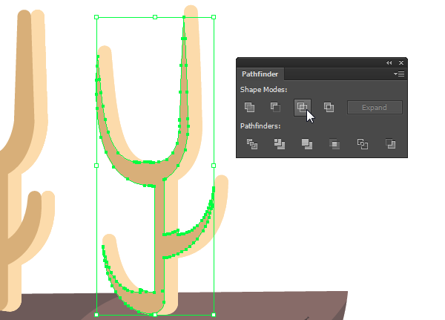
Task: Select the Pathfinder tab
Action: tap(260, 74)
